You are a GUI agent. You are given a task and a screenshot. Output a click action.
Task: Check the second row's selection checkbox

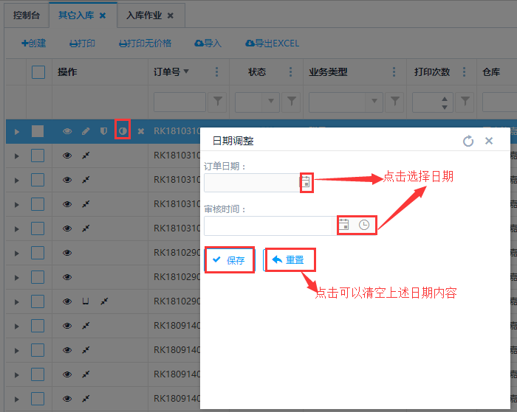38,156
